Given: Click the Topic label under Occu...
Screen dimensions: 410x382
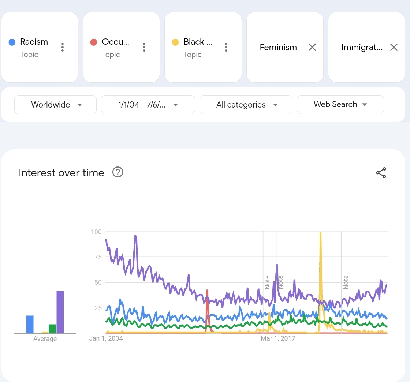Looking at the screenshot, I should tap(111, 55).
